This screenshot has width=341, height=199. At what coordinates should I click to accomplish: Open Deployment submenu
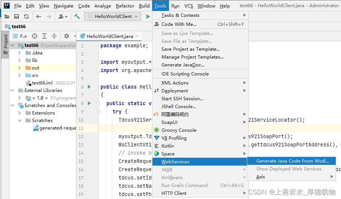click(x=200, y=91)
